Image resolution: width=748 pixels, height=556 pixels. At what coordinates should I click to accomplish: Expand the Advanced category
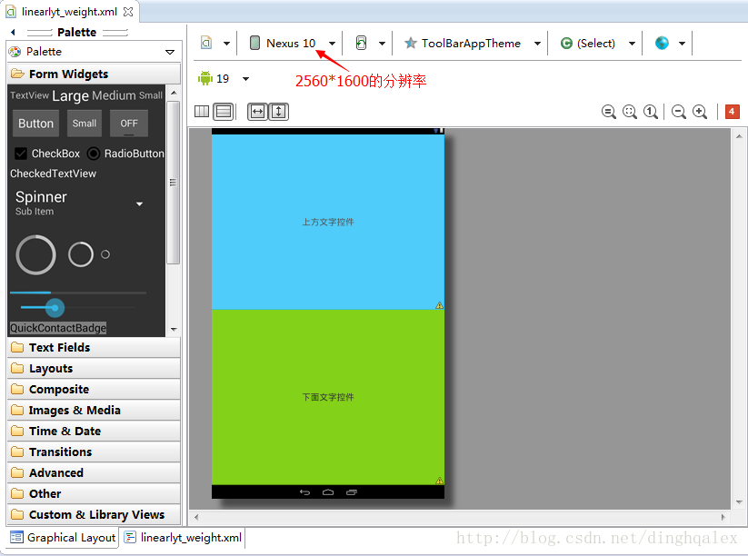[94, 473]
